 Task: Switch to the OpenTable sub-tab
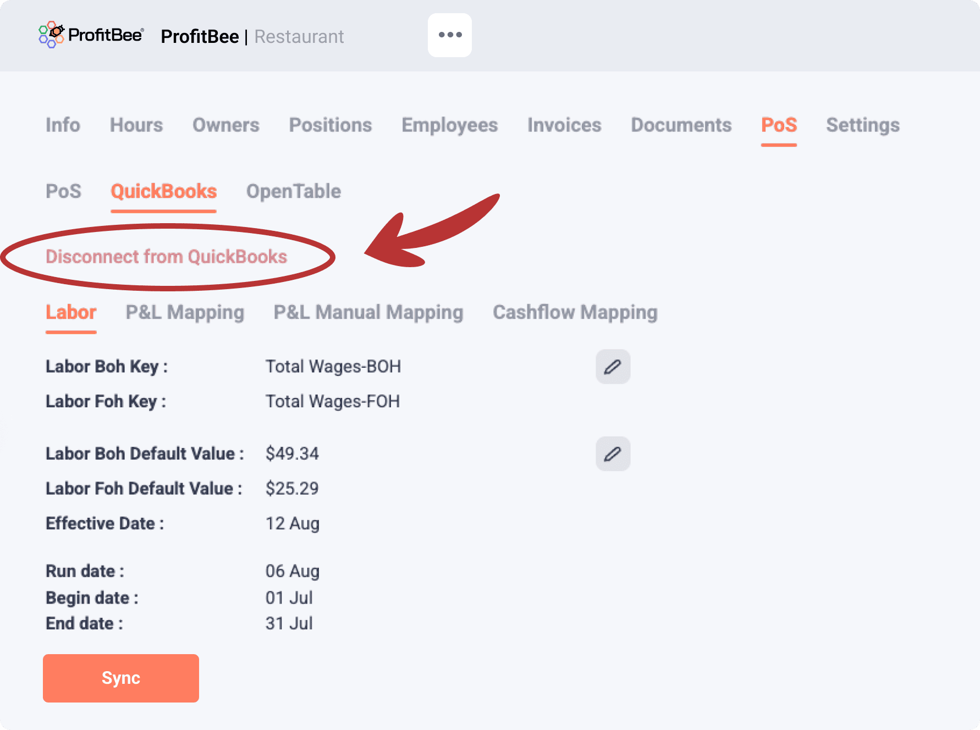[x=294, y=191]
